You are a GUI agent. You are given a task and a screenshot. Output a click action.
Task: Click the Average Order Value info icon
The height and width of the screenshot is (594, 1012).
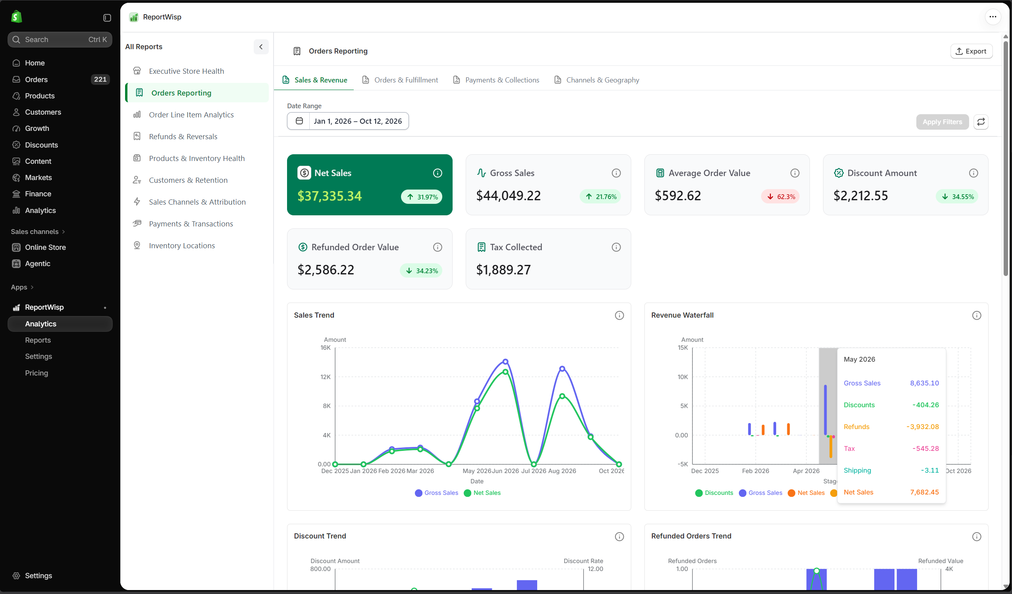click(795, 173)
